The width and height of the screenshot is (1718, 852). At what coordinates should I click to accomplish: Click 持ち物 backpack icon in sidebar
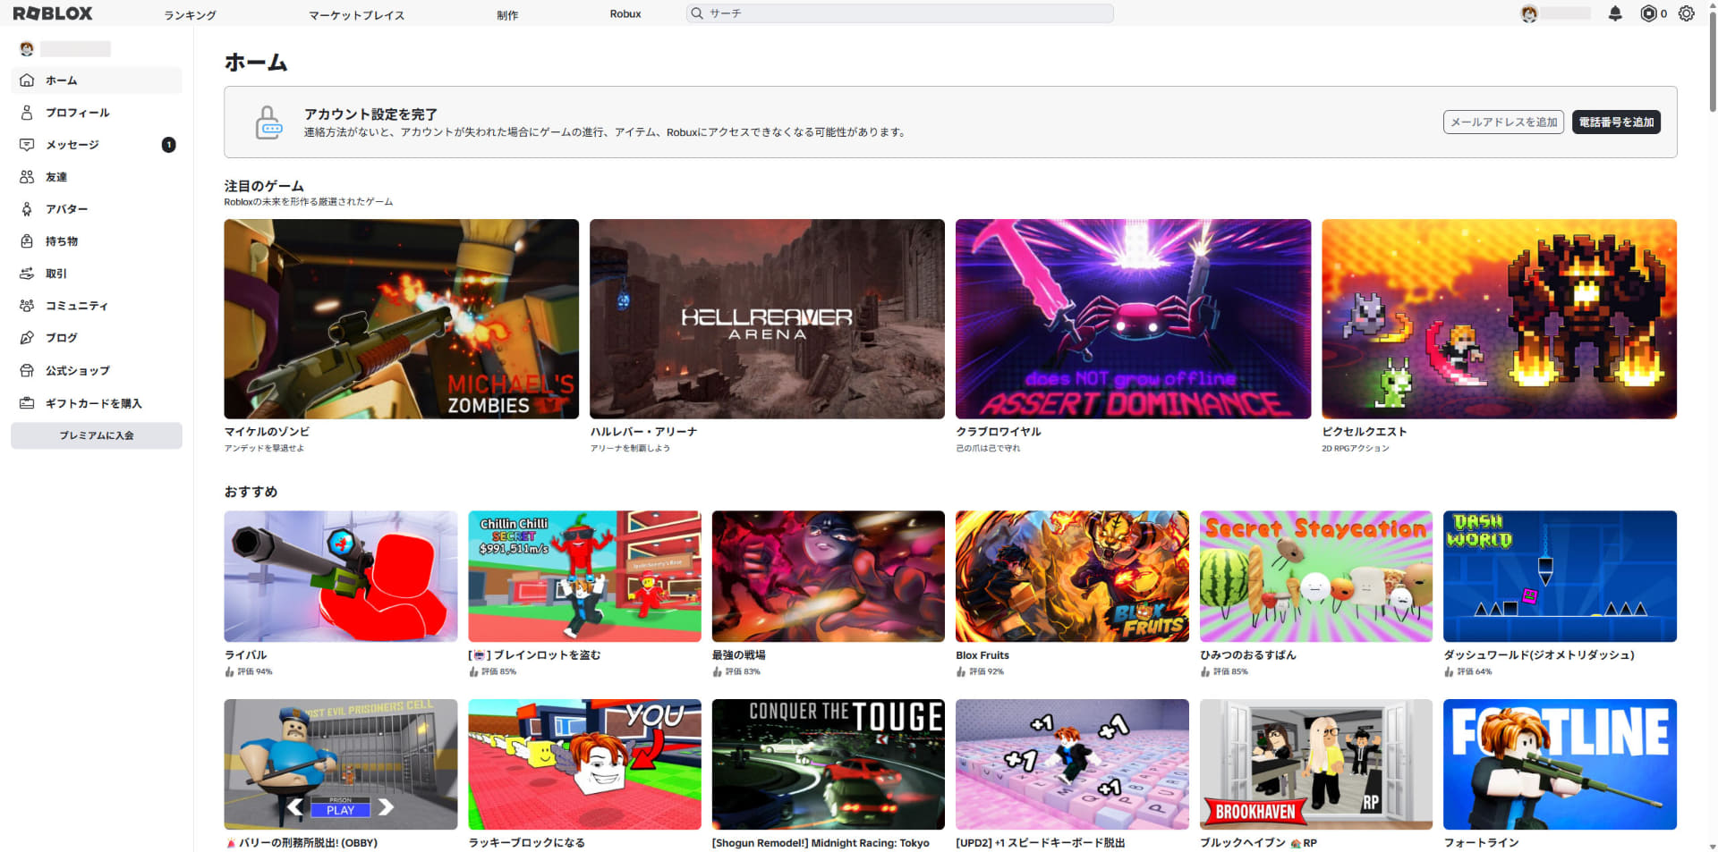click(27, 241)
